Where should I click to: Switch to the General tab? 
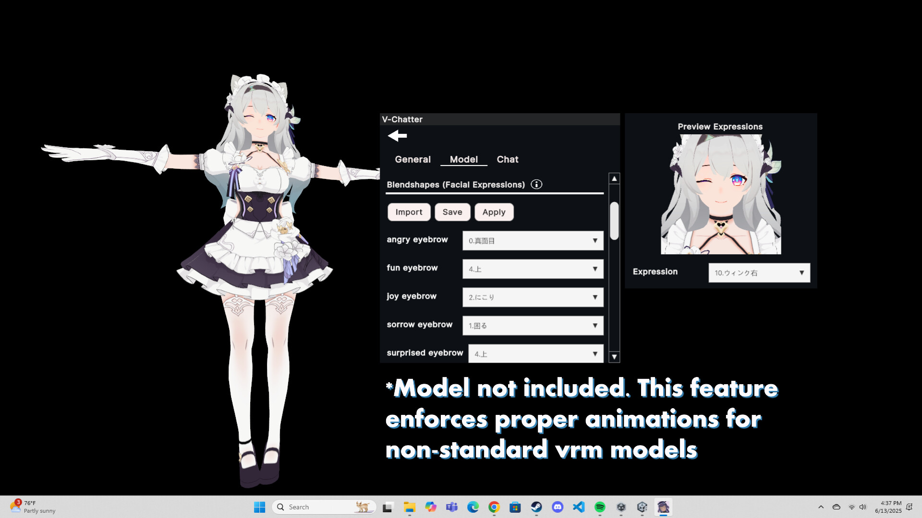tap(412, 159)
